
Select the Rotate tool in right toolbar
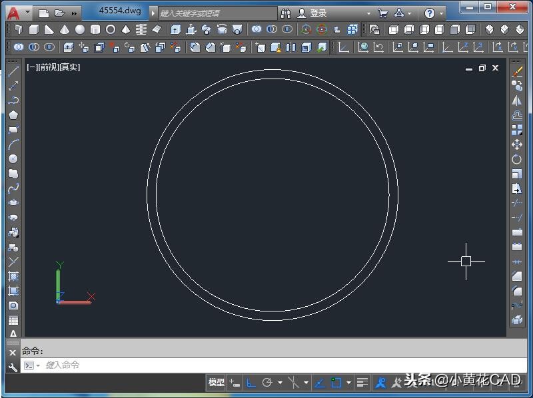coord(517,159)
